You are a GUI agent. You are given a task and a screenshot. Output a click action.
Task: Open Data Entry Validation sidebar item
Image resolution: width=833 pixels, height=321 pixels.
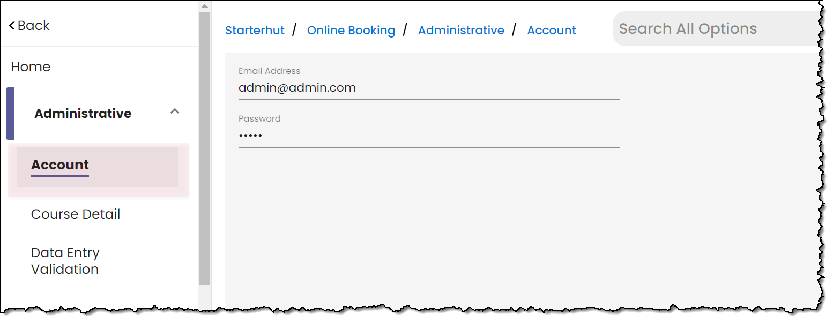pos(65,261)
